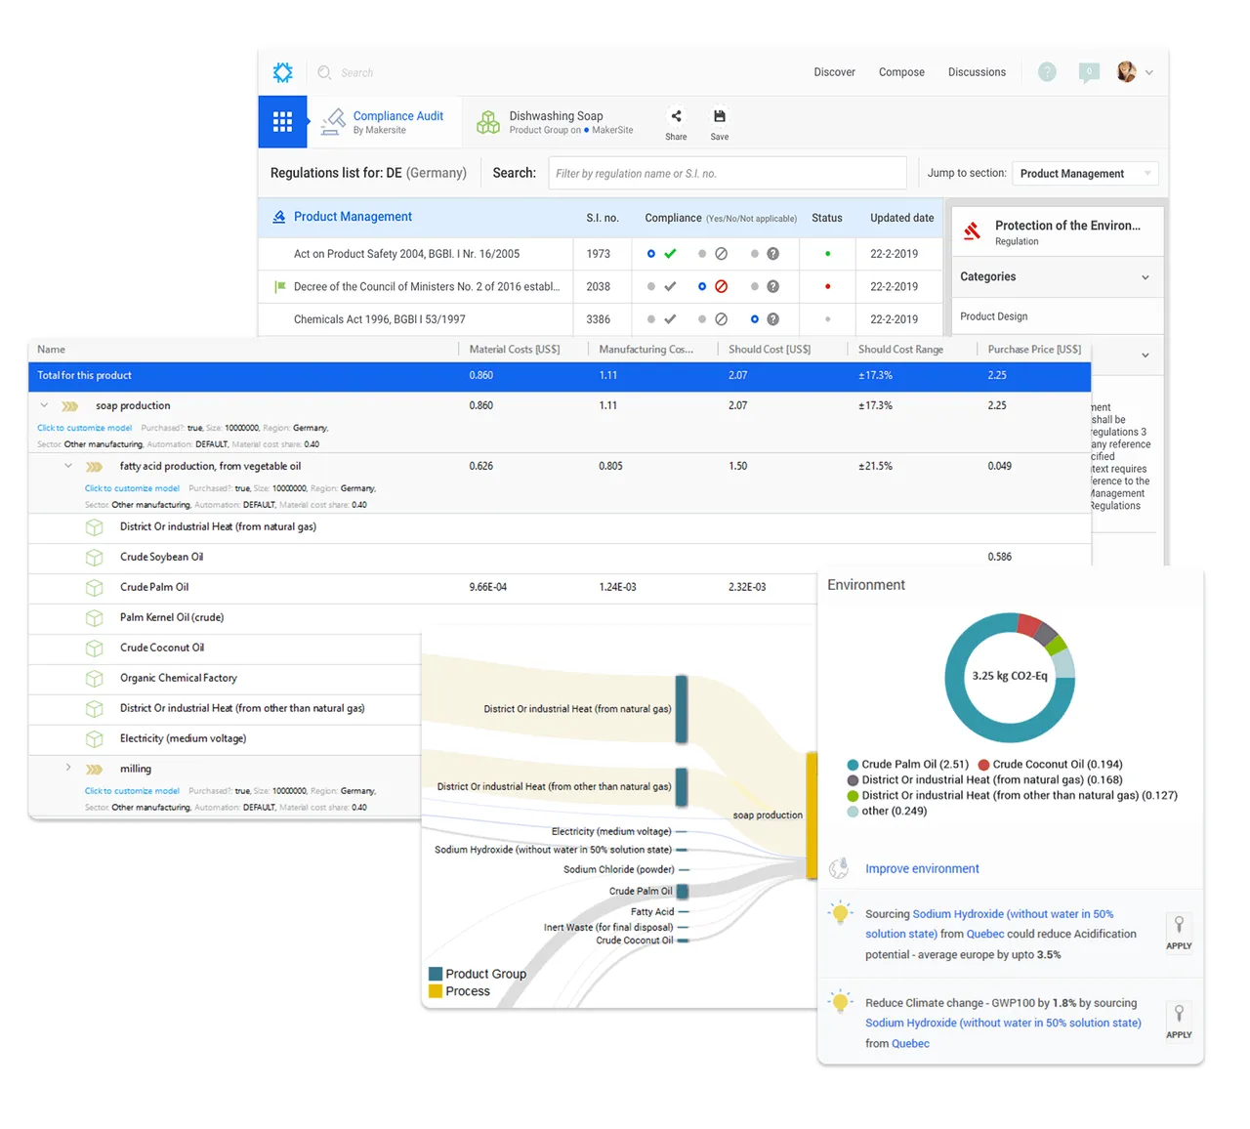Click the user profile avatar

click(1126, 72)
